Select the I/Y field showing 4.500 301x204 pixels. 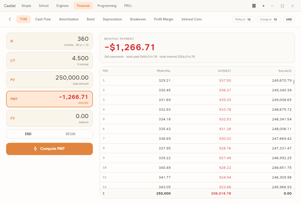(x=49, y=60)
